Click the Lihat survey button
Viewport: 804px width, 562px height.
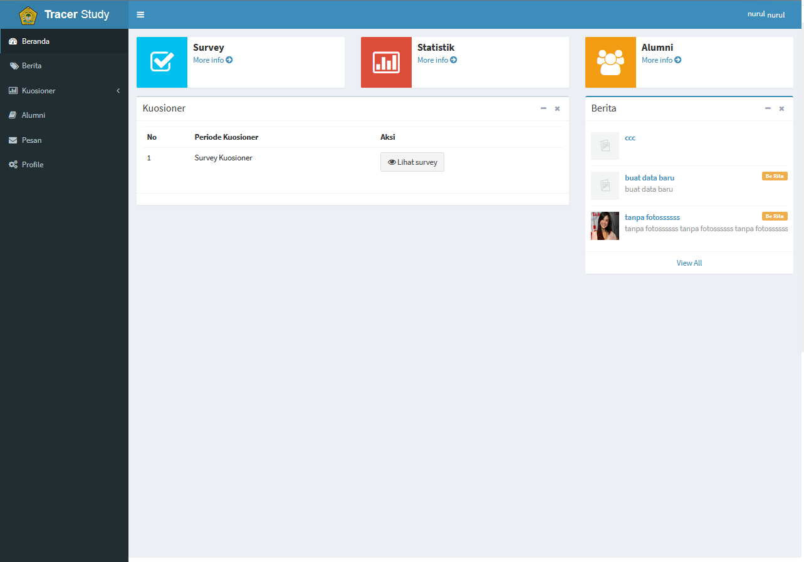click(412, 162)
